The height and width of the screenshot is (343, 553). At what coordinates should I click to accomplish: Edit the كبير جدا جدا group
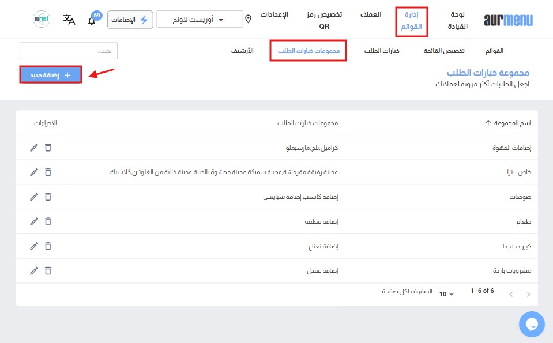34,246
